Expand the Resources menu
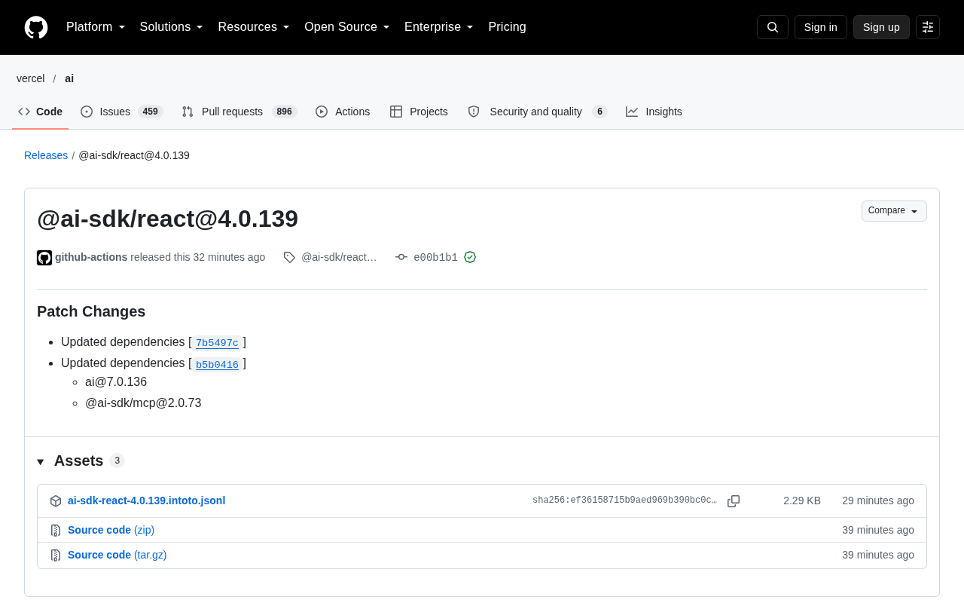 [x=254, y=27]
